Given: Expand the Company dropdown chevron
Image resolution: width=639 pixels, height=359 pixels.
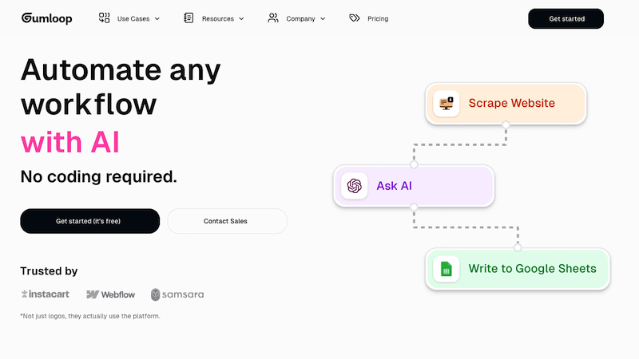Looking at the screenshot, I should coord(323,18).
